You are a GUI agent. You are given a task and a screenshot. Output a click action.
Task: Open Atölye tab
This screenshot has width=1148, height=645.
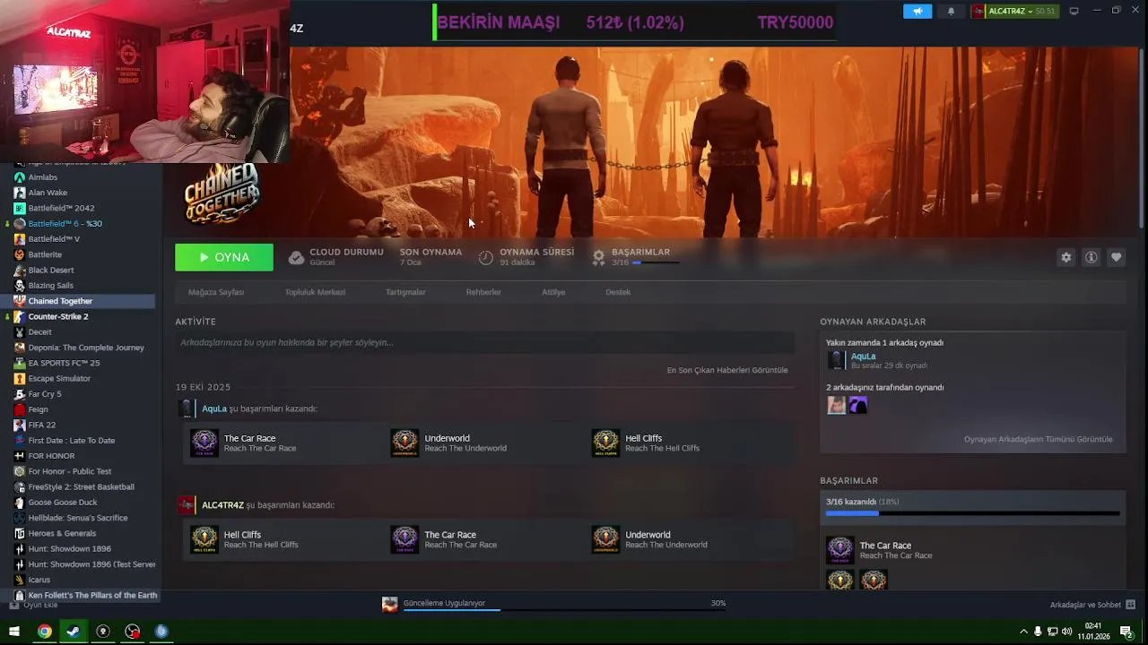click(x=553, y=292)
